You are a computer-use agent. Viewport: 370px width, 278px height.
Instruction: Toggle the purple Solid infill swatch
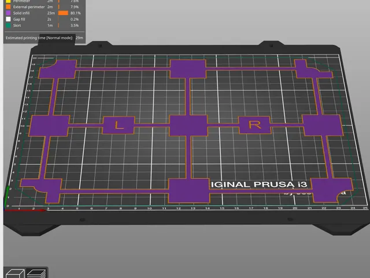(x=8, y=13)
